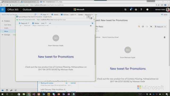Open more actions ellipsis in popup
Viewport: 170px width, 96px height.
pos(50,23)
